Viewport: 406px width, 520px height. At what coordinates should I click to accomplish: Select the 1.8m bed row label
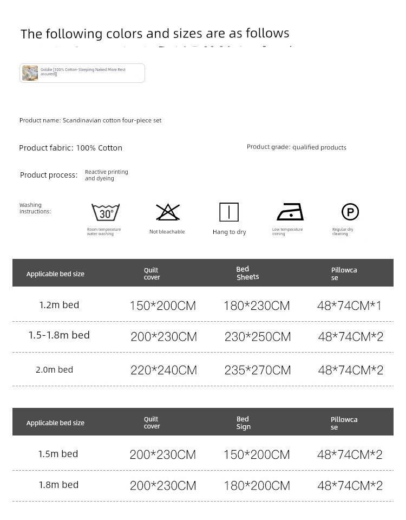coord(58,485)
